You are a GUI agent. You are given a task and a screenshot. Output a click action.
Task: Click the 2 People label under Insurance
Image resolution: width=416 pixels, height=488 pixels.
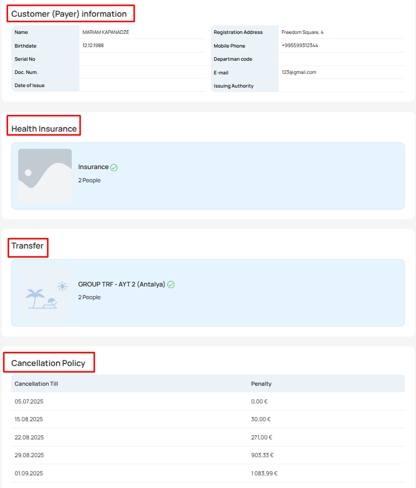(x=89, y=180)
